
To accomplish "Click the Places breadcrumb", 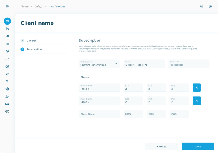I will click(25, 7).
